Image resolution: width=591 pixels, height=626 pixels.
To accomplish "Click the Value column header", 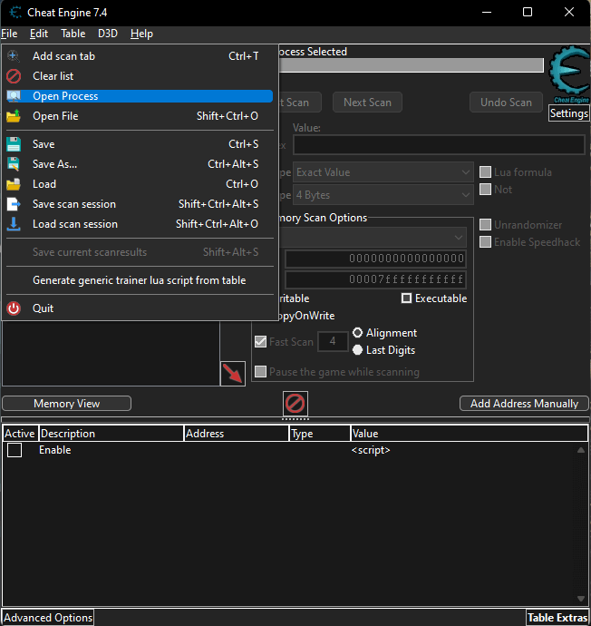I will [x=470, y=434].
